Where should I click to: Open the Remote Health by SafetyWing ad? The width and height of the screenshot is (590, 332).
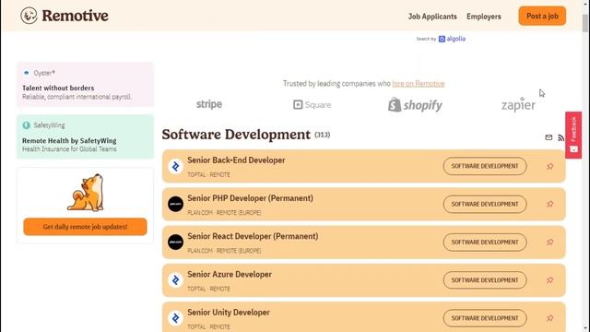pyautogui.click(x=85, y=136)
